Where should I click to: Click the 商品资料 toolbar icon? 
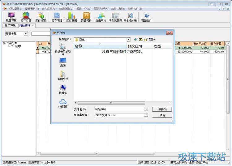click(x=86, y=17)
